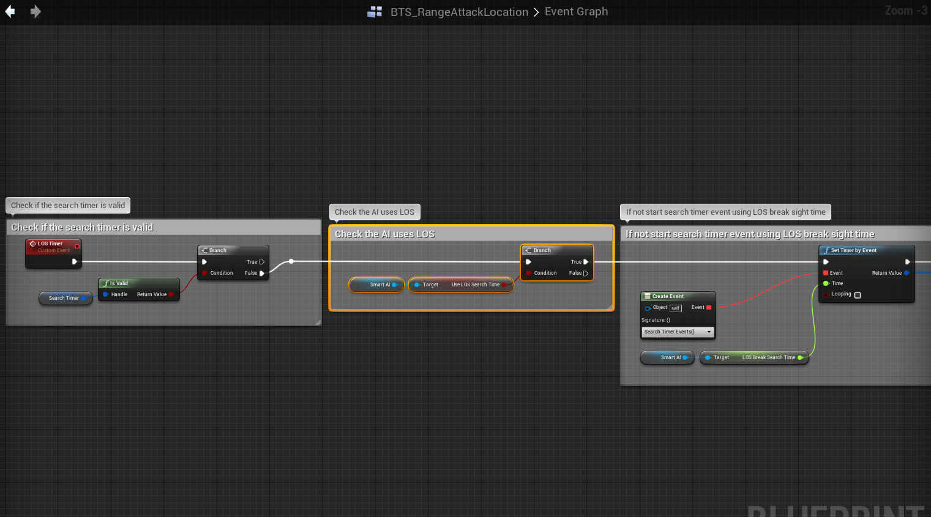Click the blueprint graph icon beside BTS_RangeAttackLocation
The width and height of the screenshot is (931, 517).
(x=374, y=12)
